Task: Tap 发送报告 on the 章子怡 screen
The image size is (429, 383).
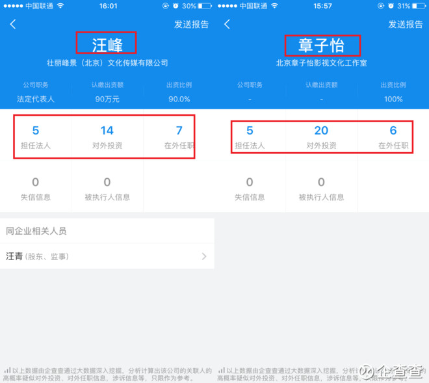Action: 406,24
